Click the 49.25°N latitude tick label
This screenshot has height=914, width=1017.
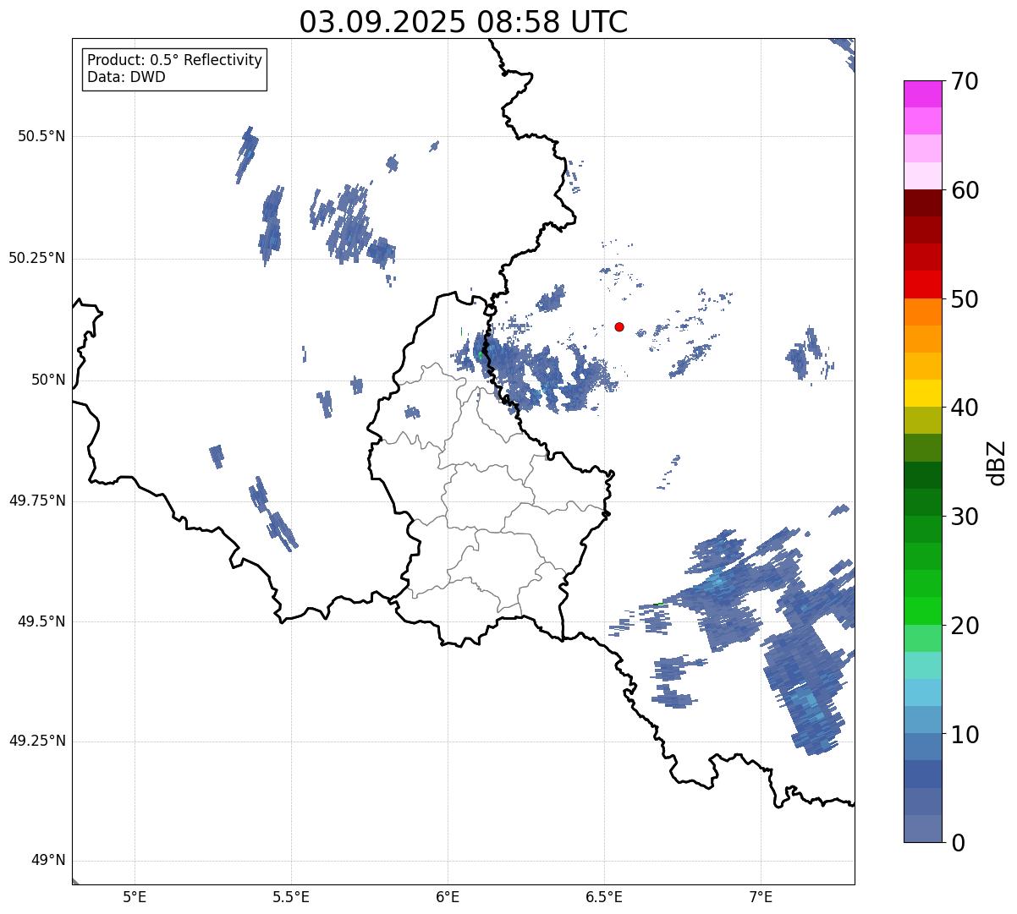[x=36, y=741]
